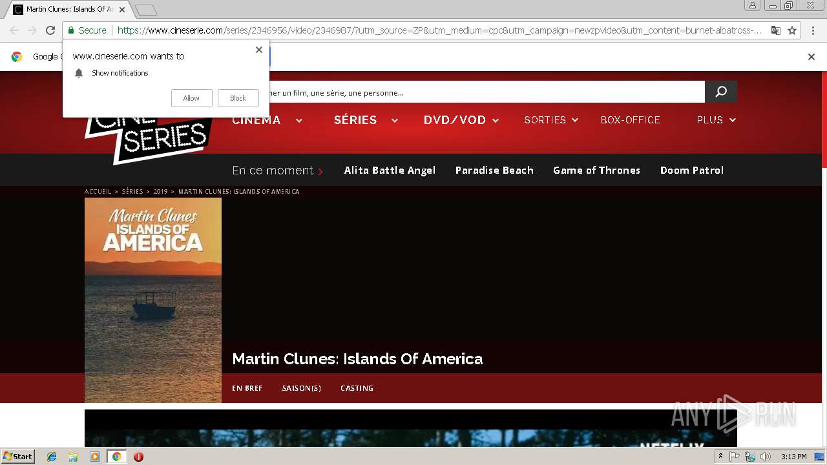Image resolution: width=827 pixels, height=465 pixels.
Task: Open the Windows Start menu
Action: point(17,457)
